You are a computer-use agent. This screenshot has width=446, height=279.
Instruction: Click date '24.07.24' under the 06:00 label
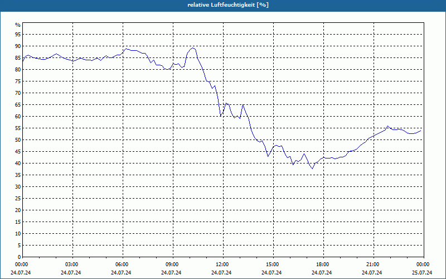pos(121,273)
